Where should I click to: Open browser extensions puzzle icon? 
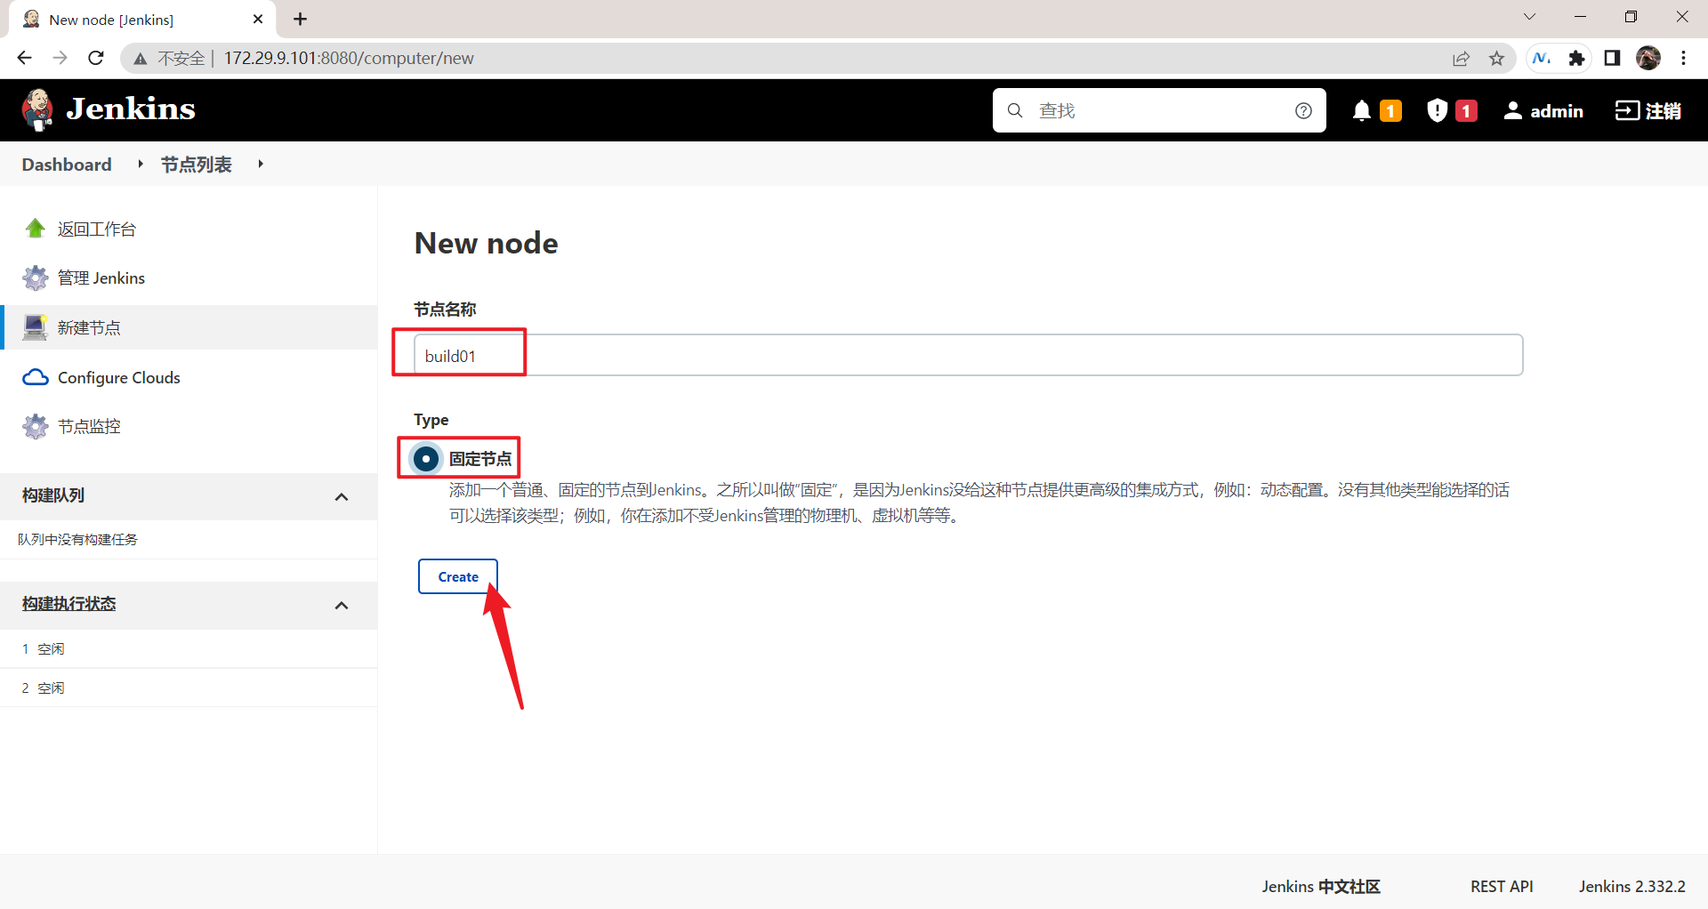pyautogui.click(x=1576, y=58)
